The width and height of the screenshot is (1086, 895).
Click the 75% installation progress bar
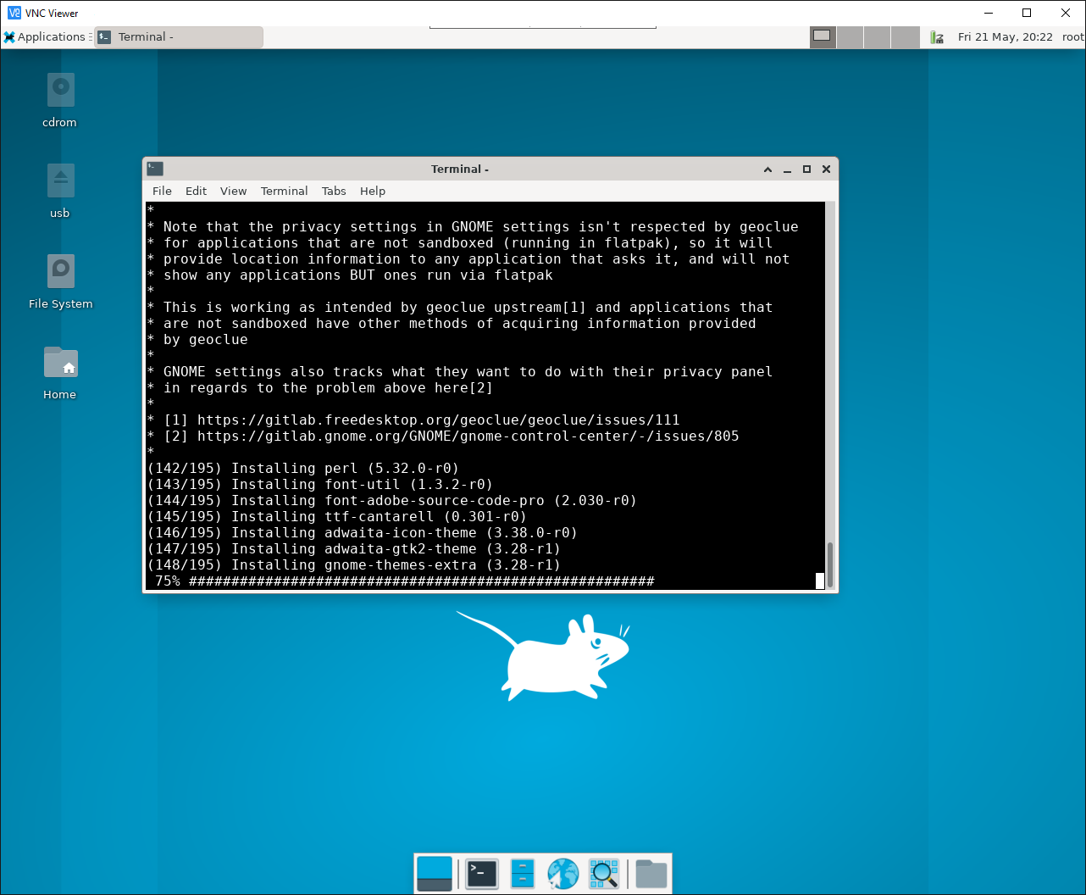coord(407,581)
